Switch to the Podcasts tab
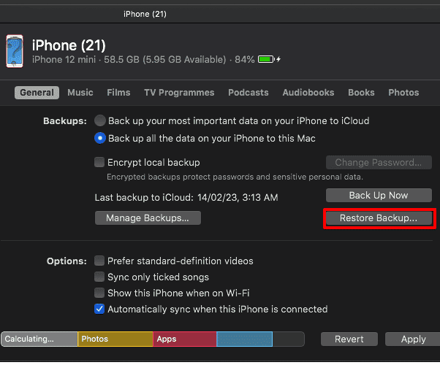Viewport: 440px width, 365px height. pos(249,93)
